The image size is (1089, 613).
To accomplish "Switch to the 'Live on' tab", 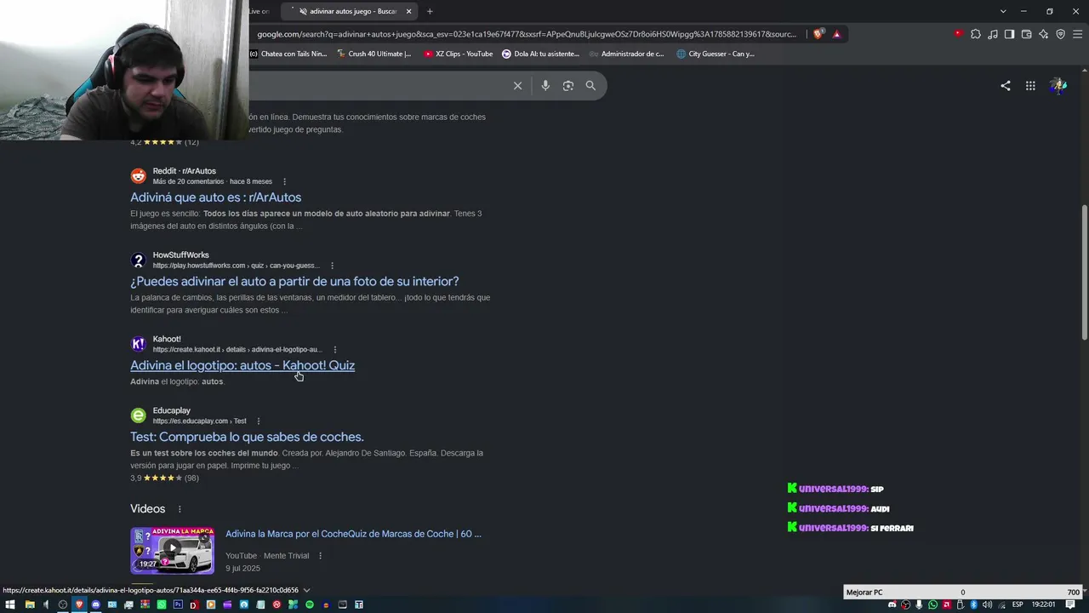I will 259,11.
